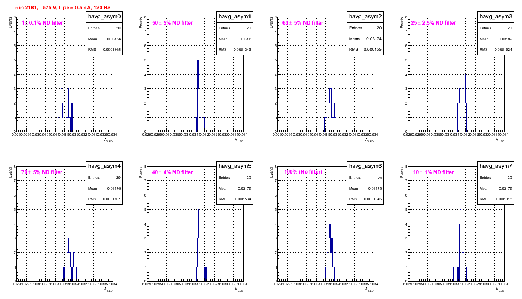Screen dimensions: 522x299
Task: Click Entries value 20 in havg_asym0 box
Action: coord(118,28)
